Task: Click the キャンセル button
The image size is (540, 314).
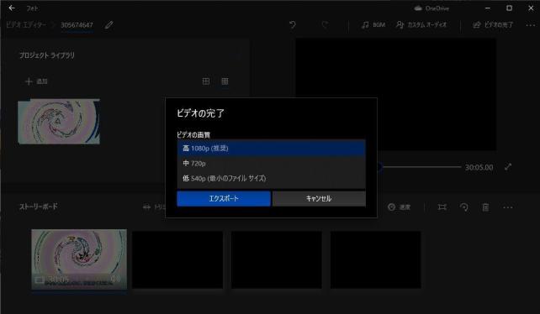Action: tap(319, 198)
